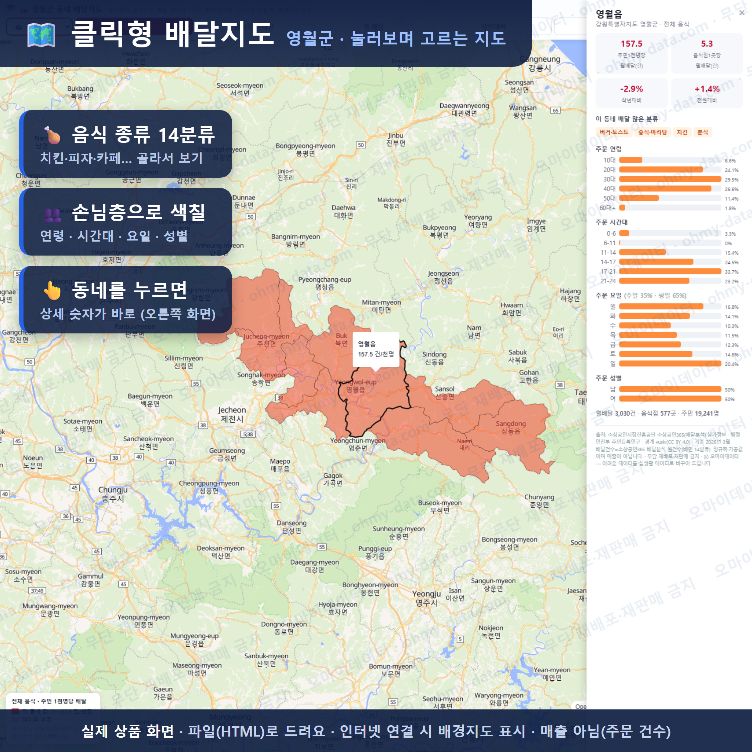Click the 주문 시간대 section heading
Viewport: 752px width, 752px height.
pyautogui.click(x=611, y=222)
